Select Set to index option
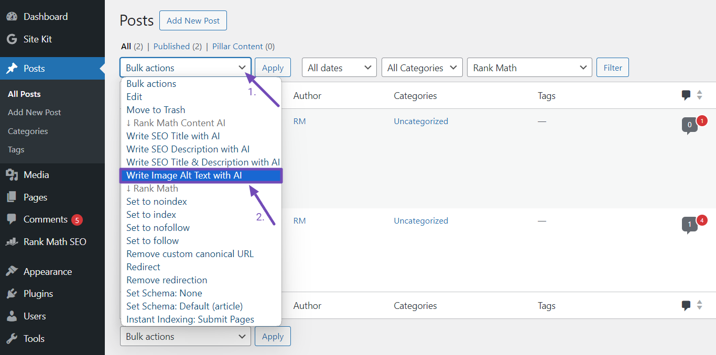716x355 pixels. pyautogui.click(x=201, y=215)
